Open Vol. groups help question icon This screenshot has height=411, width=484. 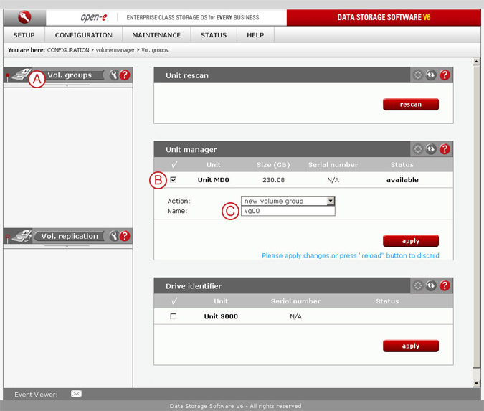[x=125, y=75]
